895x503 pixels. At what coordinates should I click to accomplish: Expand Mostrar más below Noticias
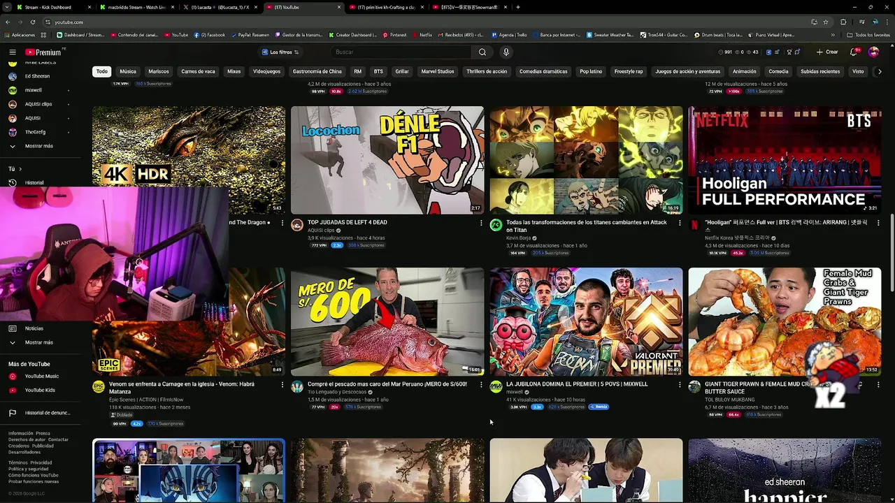coord(38,342)
